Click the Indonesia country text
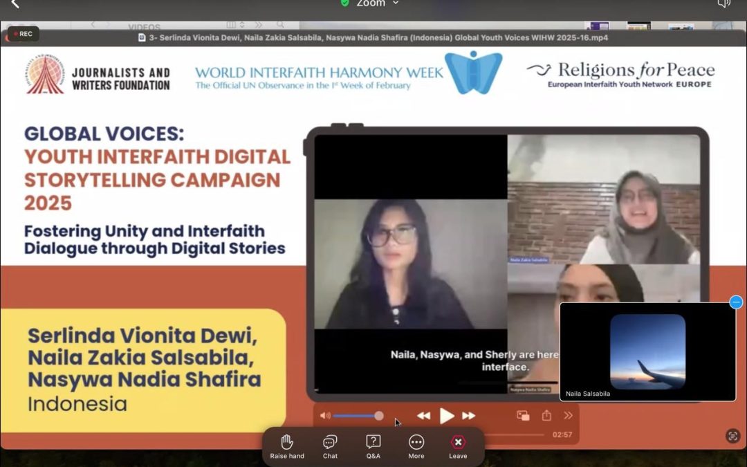This screenshot has width=747, height=467. [77, 403]
